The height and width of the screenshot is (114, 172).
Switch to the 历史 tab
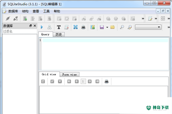[x=59, y=34]
